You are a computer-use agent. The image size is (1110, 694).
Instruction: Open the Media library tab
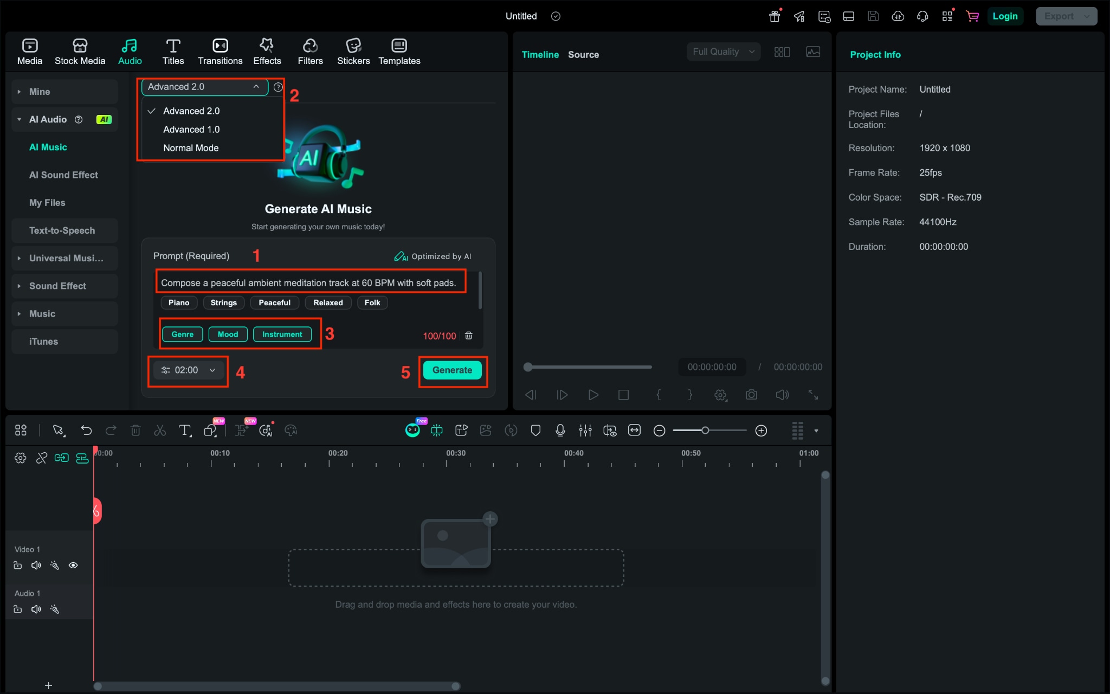point(30,52)
